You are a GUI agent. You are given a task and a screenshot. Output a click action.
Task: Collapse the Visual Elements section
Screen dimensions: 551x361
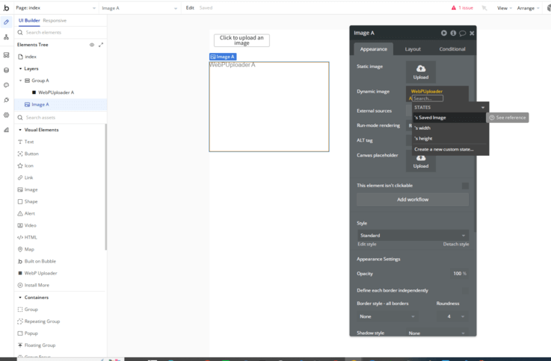point(20,130)
